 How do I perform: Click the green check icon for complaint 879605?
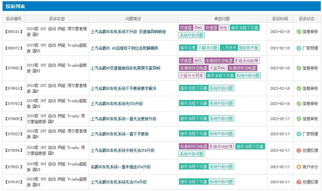click(299, 119)
